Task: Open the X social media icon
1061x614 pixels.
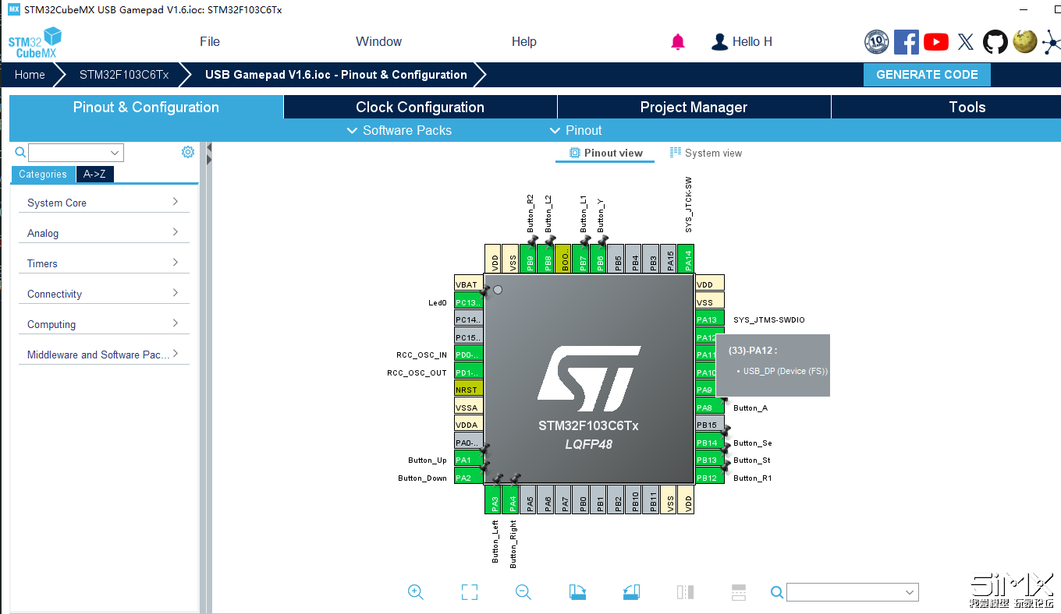Action: click(x=966, y=42)
